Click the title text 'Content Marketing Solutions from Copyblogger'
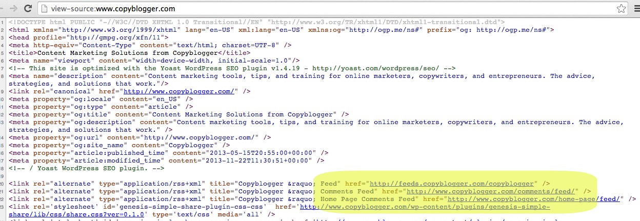640x221 pixels. (128, 53)
